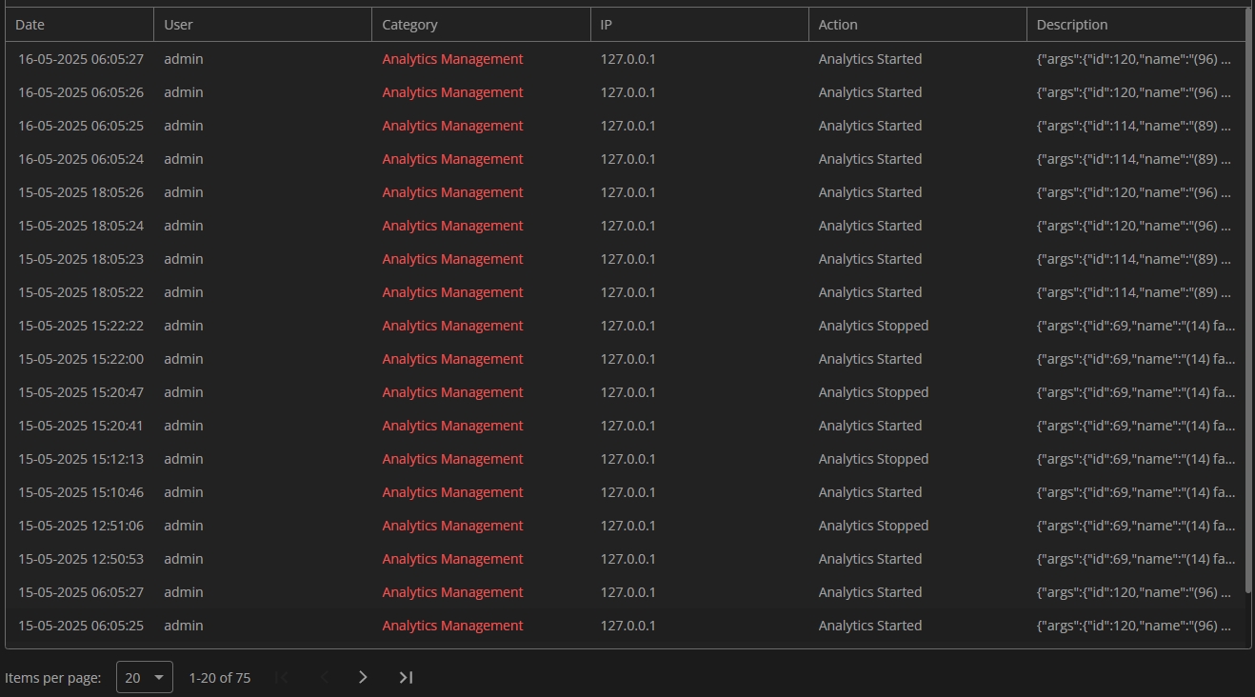Image resolution: width=1255 pixels, height=697 pixels.
Task: Open the Items per page dropdown
Action: [145, 677]
